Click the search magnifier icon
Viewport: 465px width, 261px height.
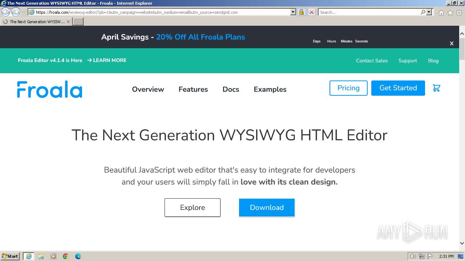423,12
